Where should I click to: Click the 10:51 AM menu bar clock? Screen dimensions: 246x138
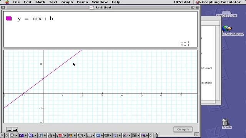pyautogui.click(x=182, y=2)
